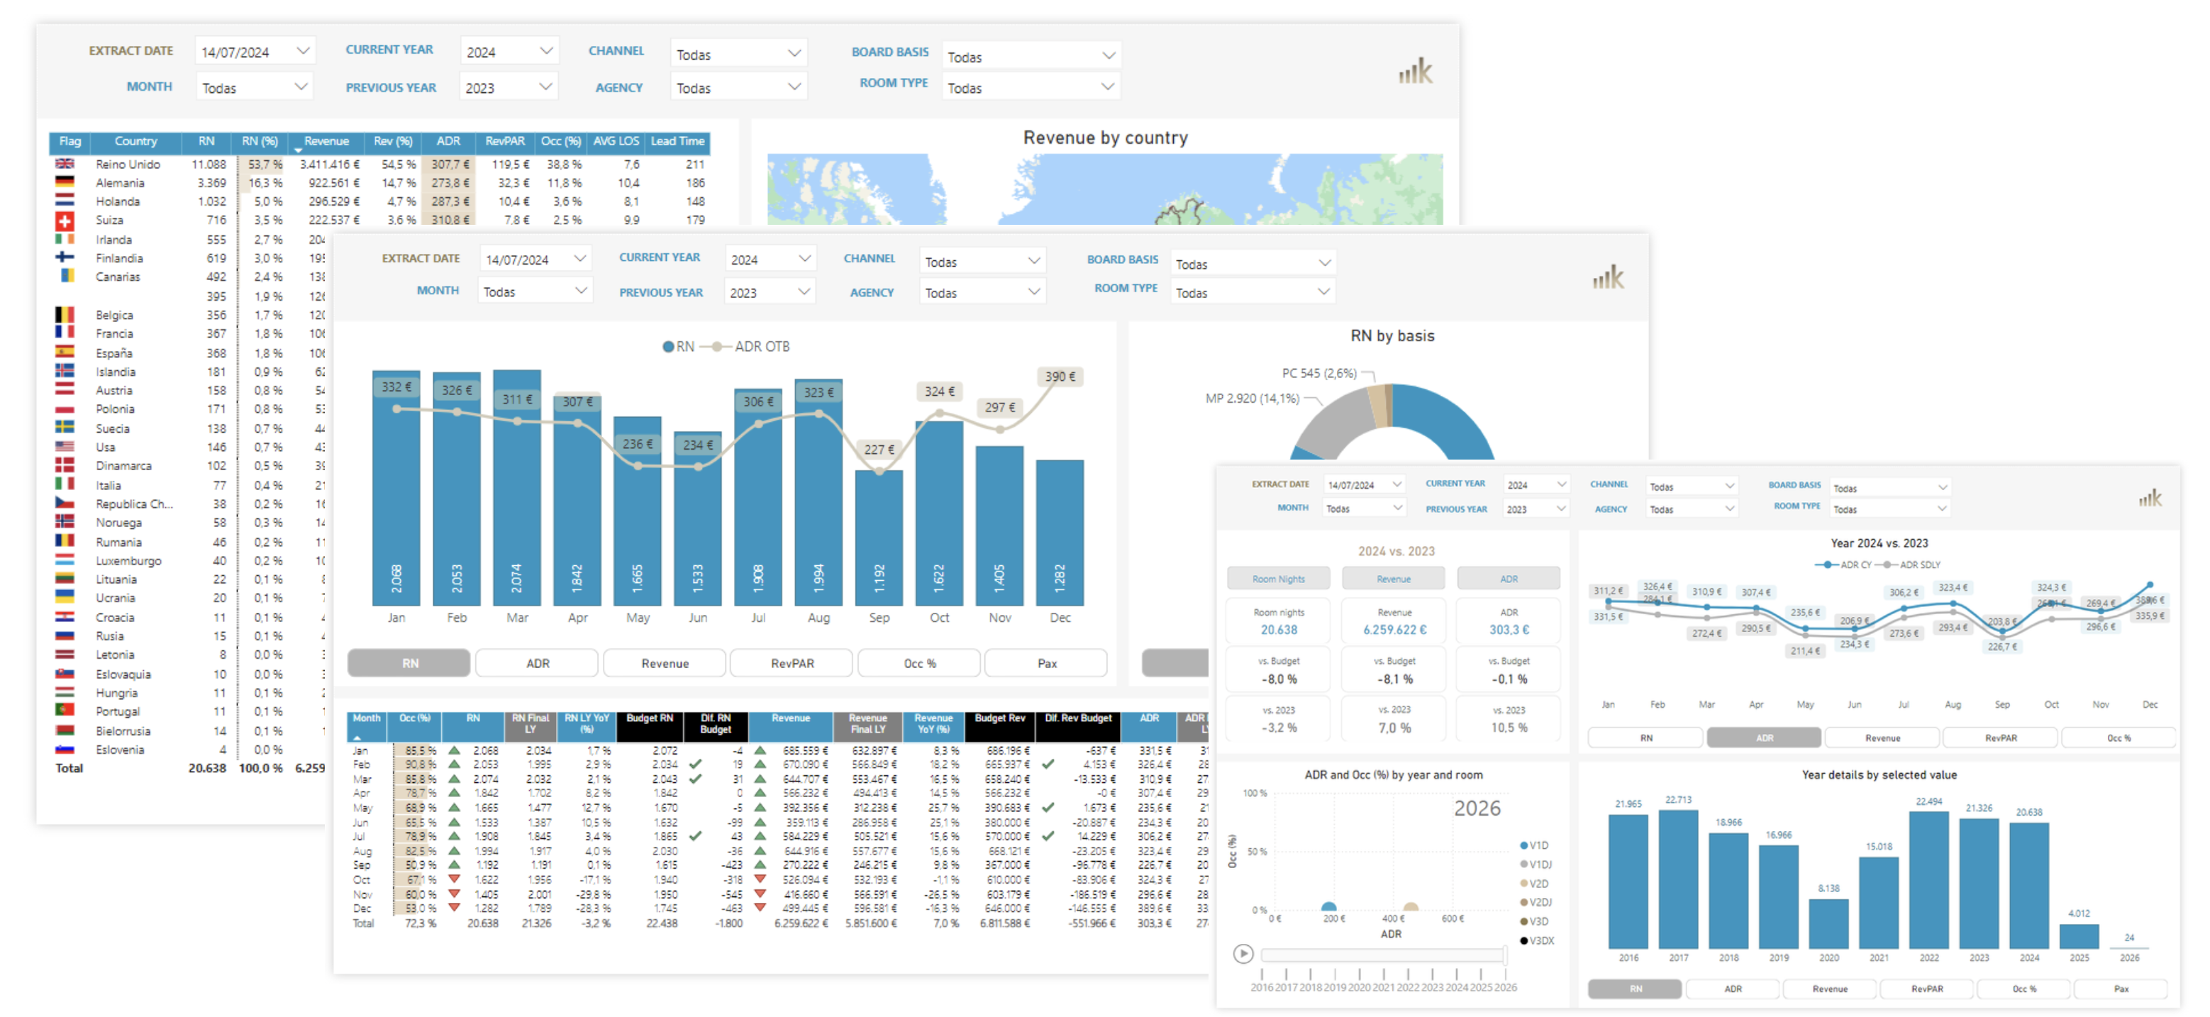Toggle RN legend item in monthly chart
The width and height of the screenshot is (2210, 1017).
(678, 347)
